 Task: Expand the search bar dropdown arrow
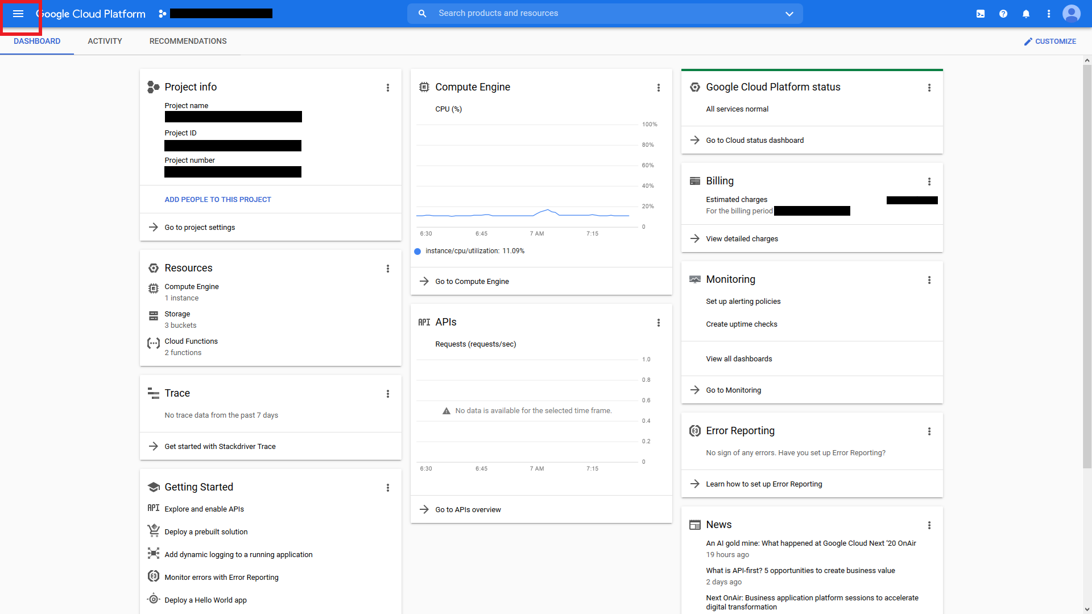tap(789, 14)
